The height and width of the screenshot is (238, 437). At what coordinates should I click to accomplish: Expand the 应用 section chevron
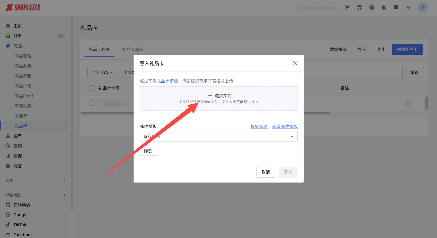tap(64, 180)
